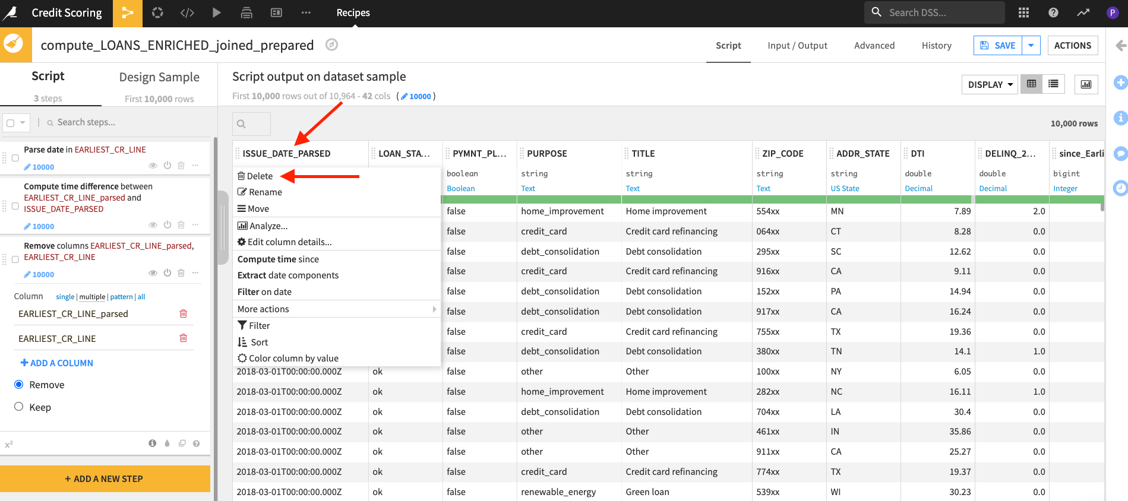Open the applications grid menu
Screen dimensions: 1128x501
pos(1023,12)
